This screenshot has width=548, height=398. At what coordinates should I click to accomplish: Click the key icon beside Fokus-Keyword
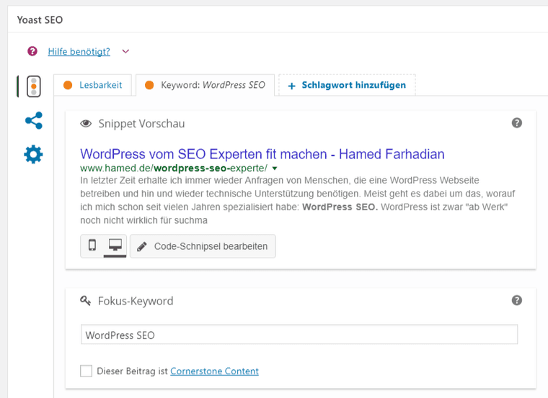tap(85, 300)
